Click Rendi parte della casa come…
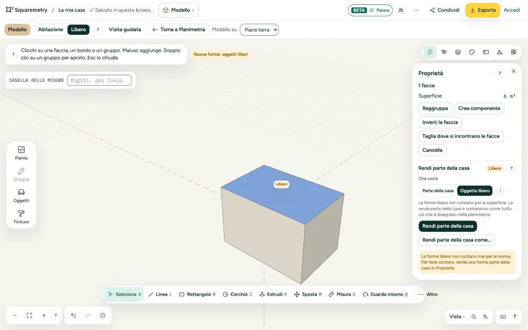This screenshot has width=528, height=330. tap(457, 240)
